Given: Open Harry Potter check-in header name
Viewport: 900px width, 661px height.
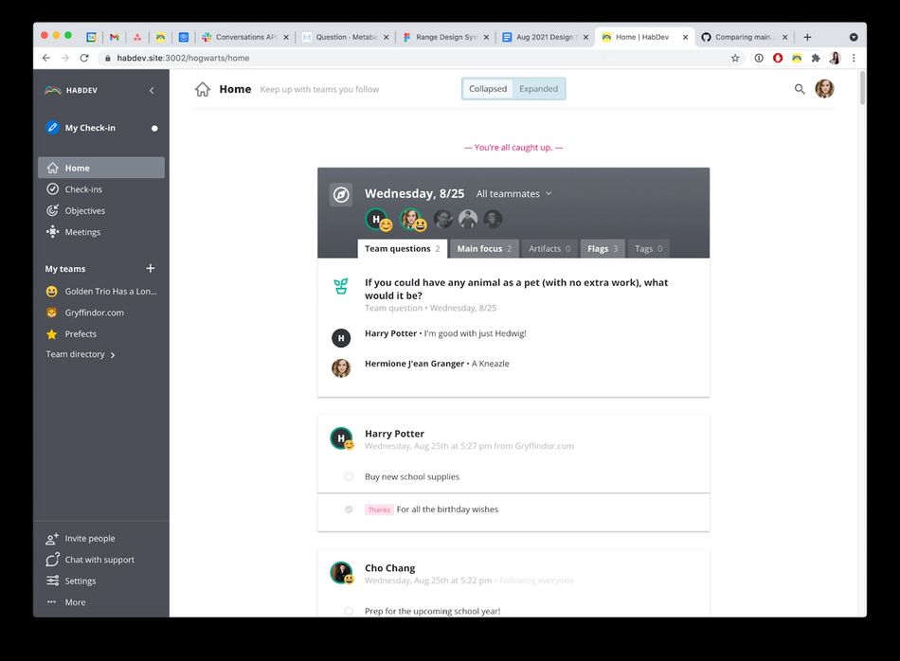Looking at the screenshot, I should [394, 433].
